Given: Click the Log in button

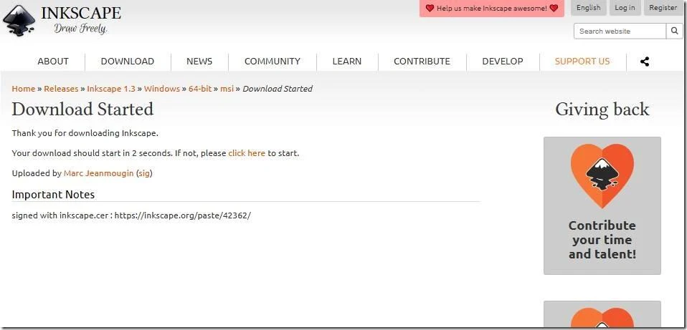Looking at the screenshot, I should [x=625, y=8].
